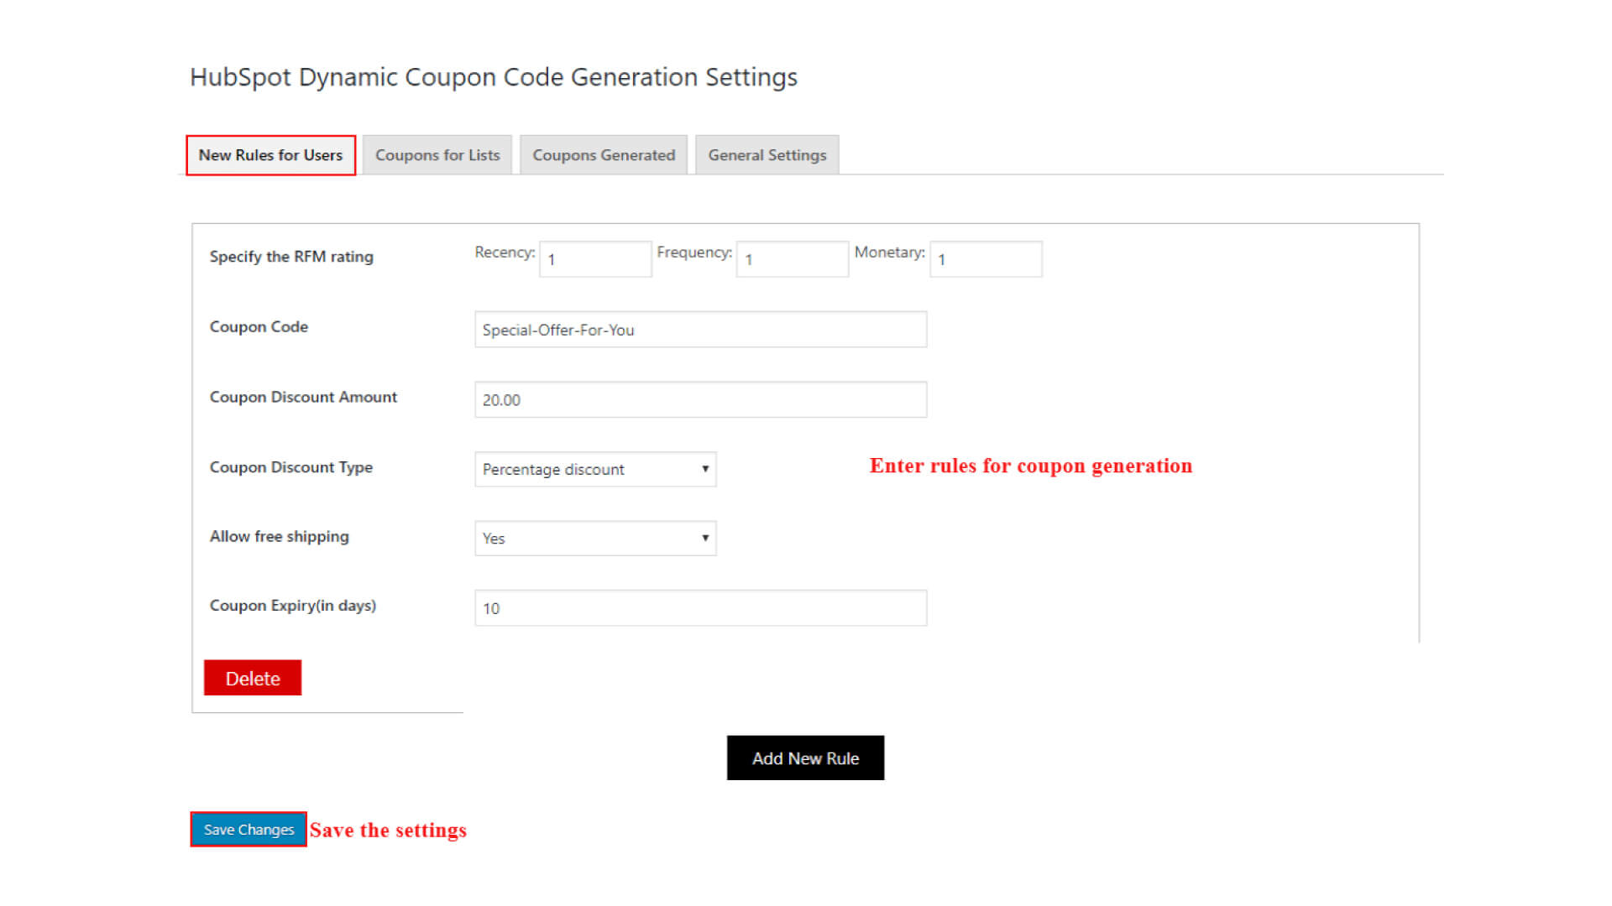Switch to the Coupons for Lists tab
This screenshot has height=906, width=1612.
pyautogui.click(x=437, y=155)
